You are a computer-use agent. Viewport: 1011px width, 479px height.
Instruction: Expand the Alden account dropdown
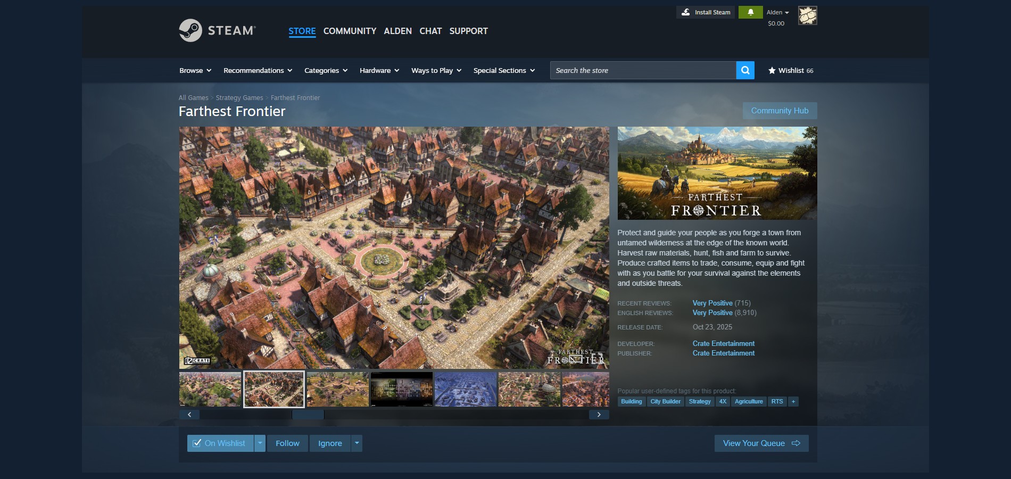pyautogui.click(x=776, y=12)
